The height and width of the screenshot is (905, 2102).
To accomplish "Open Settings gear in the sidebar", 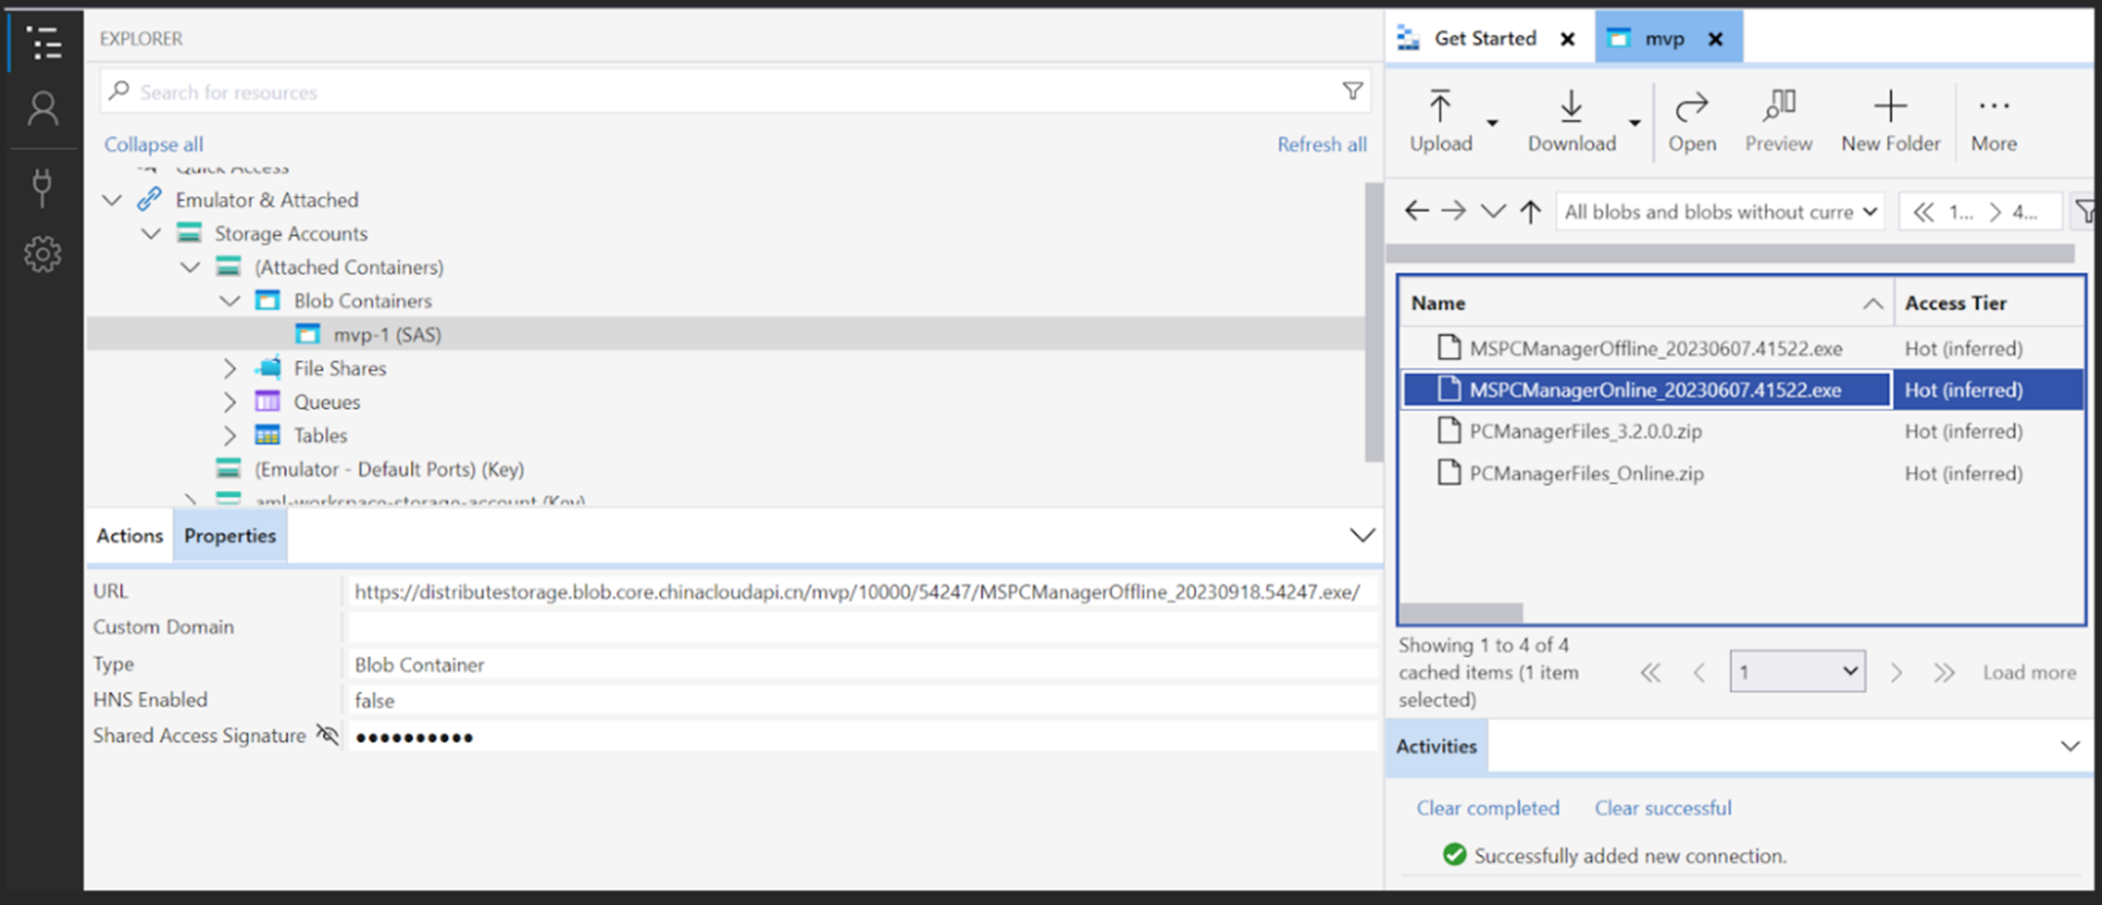I will click(x=43, y=256).
